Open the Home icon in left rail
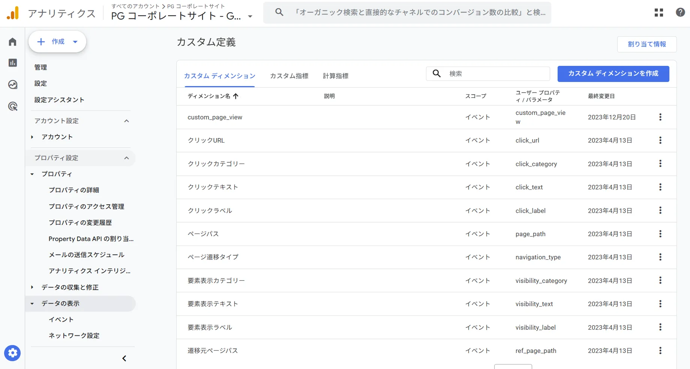Viewport: 690px width, 369px height. coord(12,42)
